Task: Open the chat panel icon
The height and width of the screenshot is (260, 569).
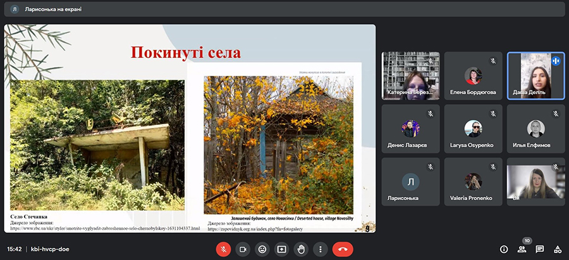Action: 540,249
